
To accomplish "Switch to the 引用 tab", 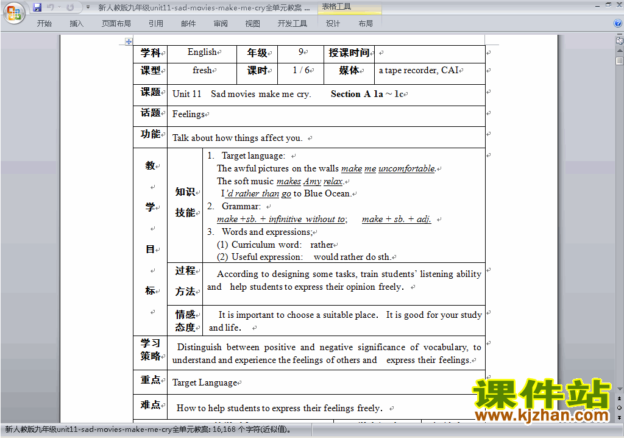I will point(156,24).
